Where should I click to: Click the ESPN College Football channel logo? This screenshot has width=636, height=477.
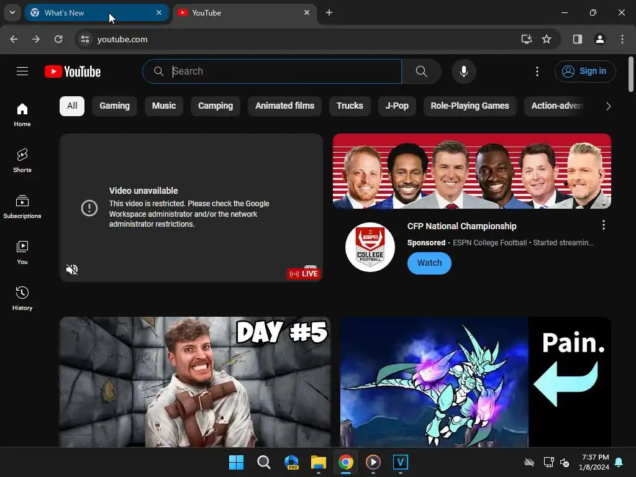click(370, 247)
